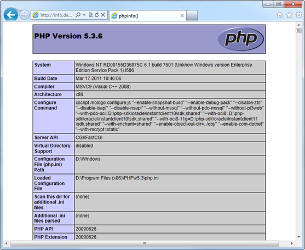Screen dimensions: 305x250
Task: Click the horizontal scrollbar thumb
Action: pyautogui.click(x=145, y=243)
